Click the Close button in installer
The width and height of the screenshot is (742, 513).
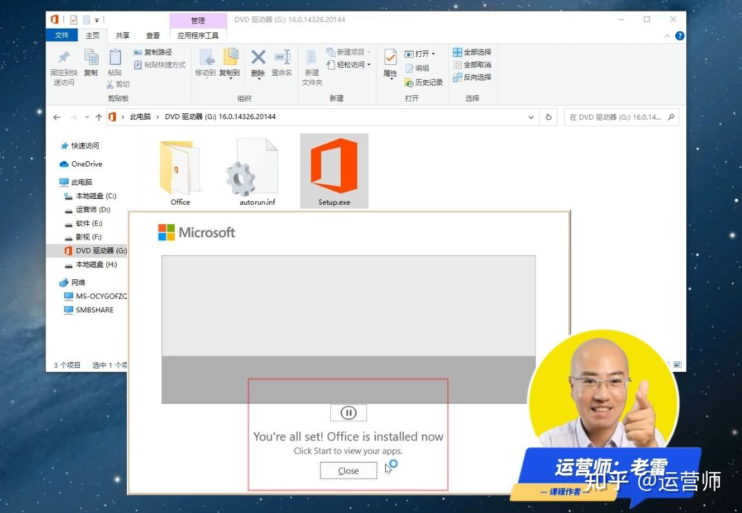348,471
